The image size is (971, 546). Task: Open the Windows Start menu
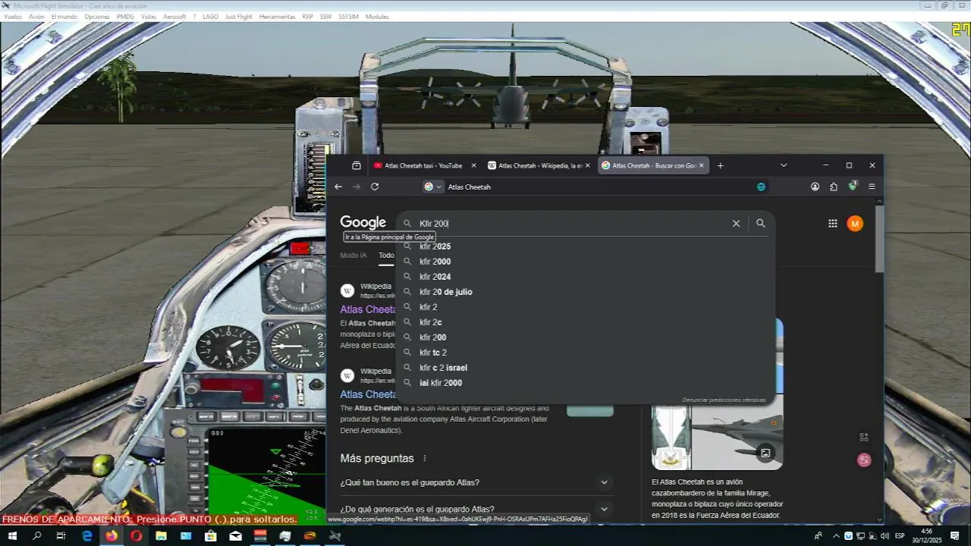tap(12, 536)
